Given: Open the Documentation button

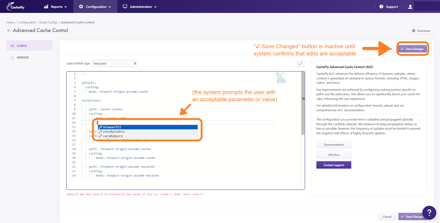Looking at the screenshot, I should pos(334,145).
